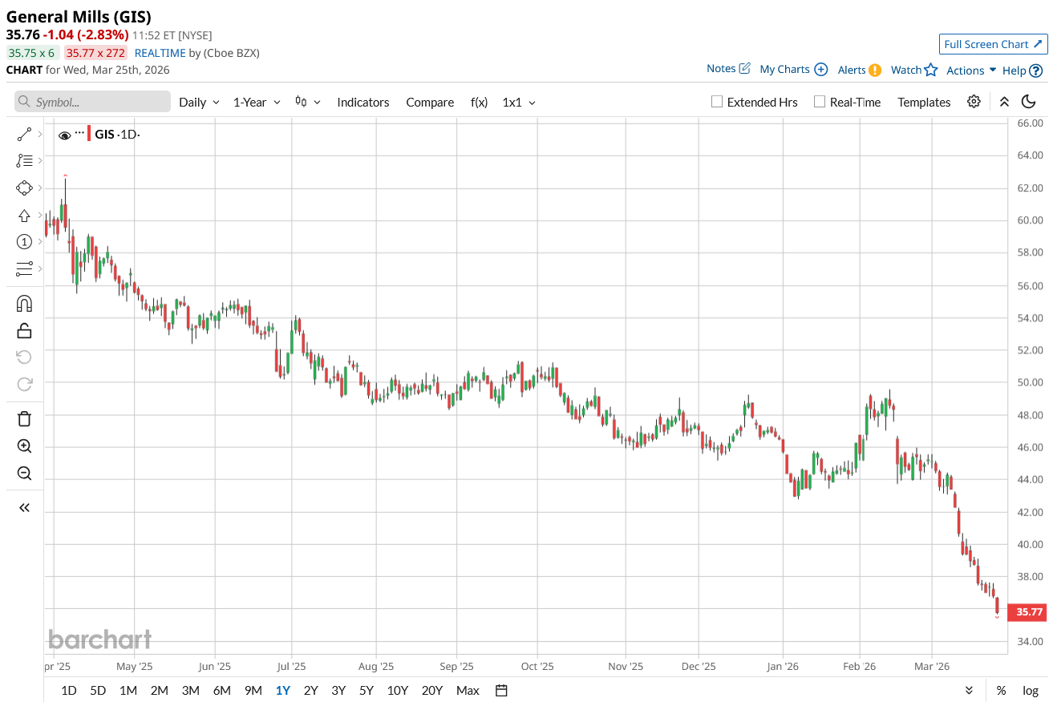
Task: Click the red 35.77 price axis label
Action: 1028,612
